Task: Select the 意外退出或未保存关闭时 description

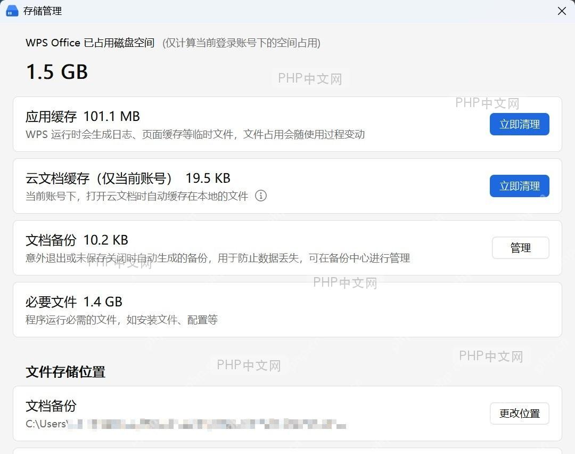Action: coord(218,258)
